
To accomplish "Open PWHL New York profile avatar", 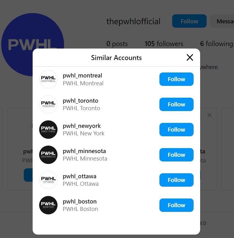I will pos(48,130).
